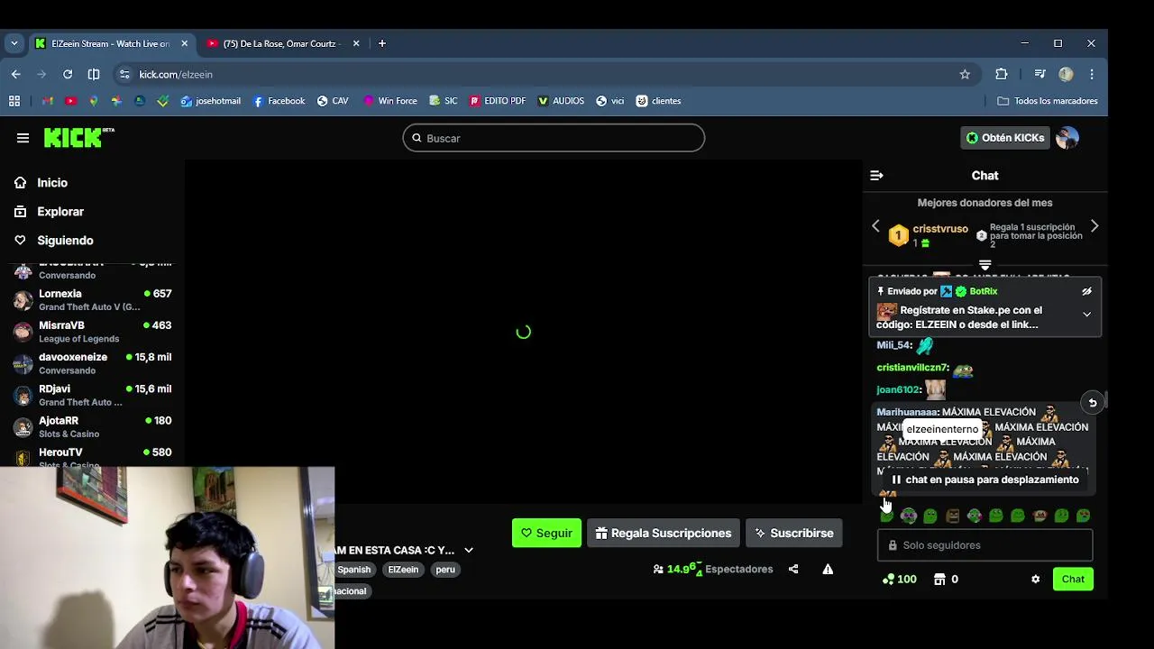1154x649 pixels.
Task: Open chat settings gear
Action: point(1035,579)
